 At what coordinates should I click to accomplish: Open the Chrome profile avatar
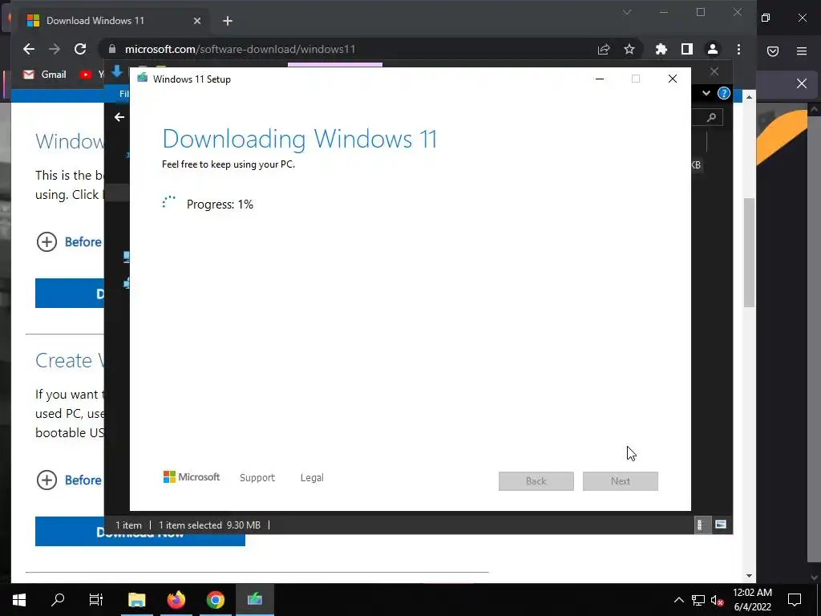coord(713,49)
